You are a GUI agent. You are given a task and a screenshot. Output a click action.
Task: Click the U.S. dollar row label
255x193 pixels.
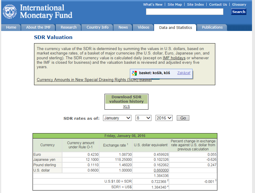click(42, 170)
